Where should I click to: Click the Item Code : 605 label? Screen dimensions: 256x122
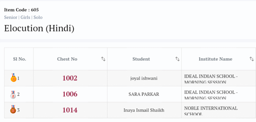pyautogui.click(x=21, y=10)
